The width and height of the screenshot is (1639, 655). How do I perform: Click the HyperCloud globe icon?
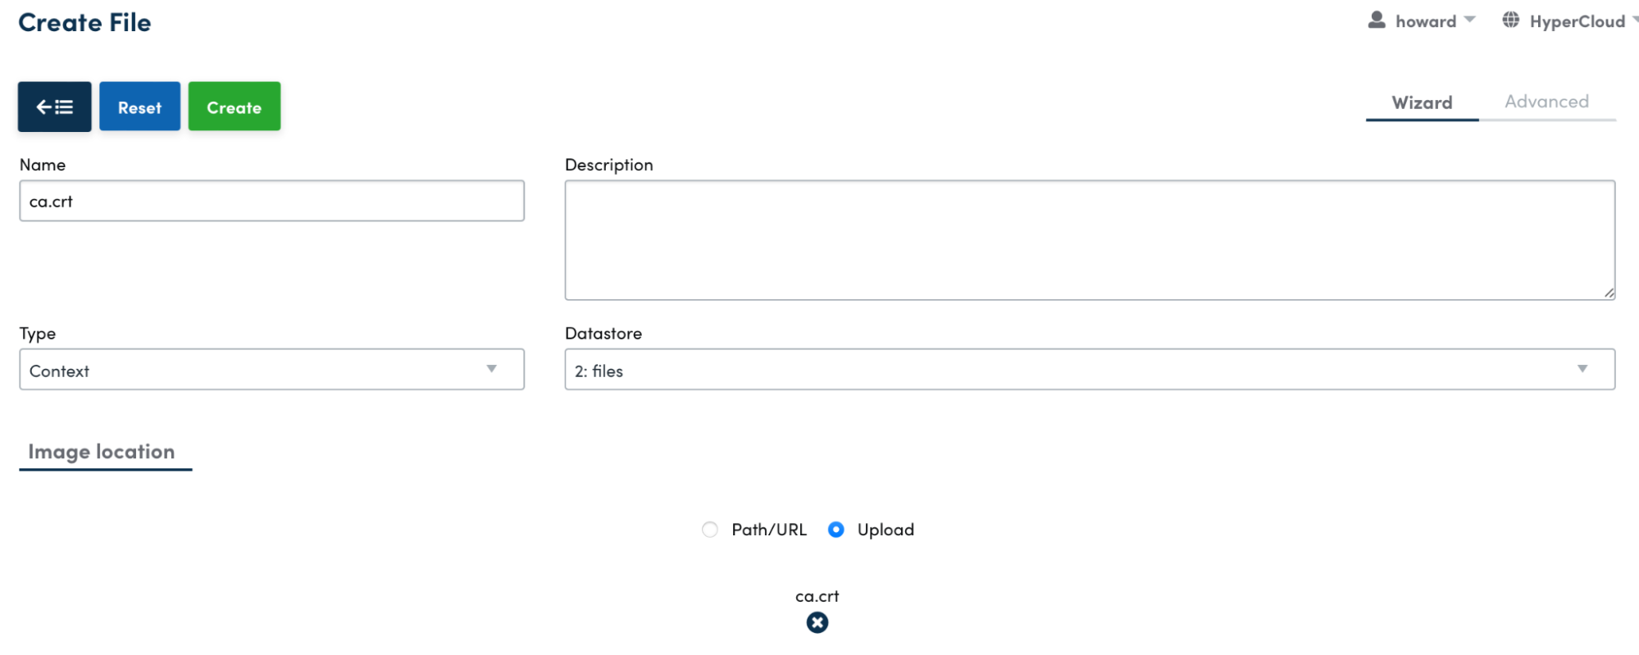click(1510, 20)
